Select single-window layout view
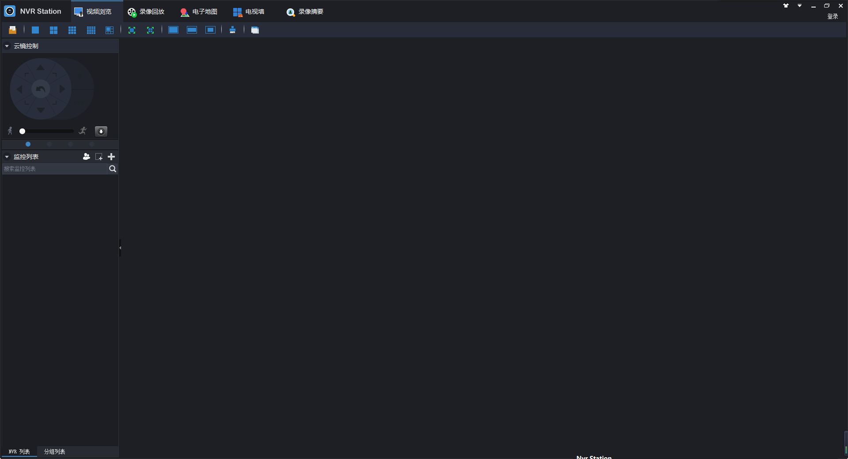The width and height of the screenshot is (848, 459). tap(35, 30)
